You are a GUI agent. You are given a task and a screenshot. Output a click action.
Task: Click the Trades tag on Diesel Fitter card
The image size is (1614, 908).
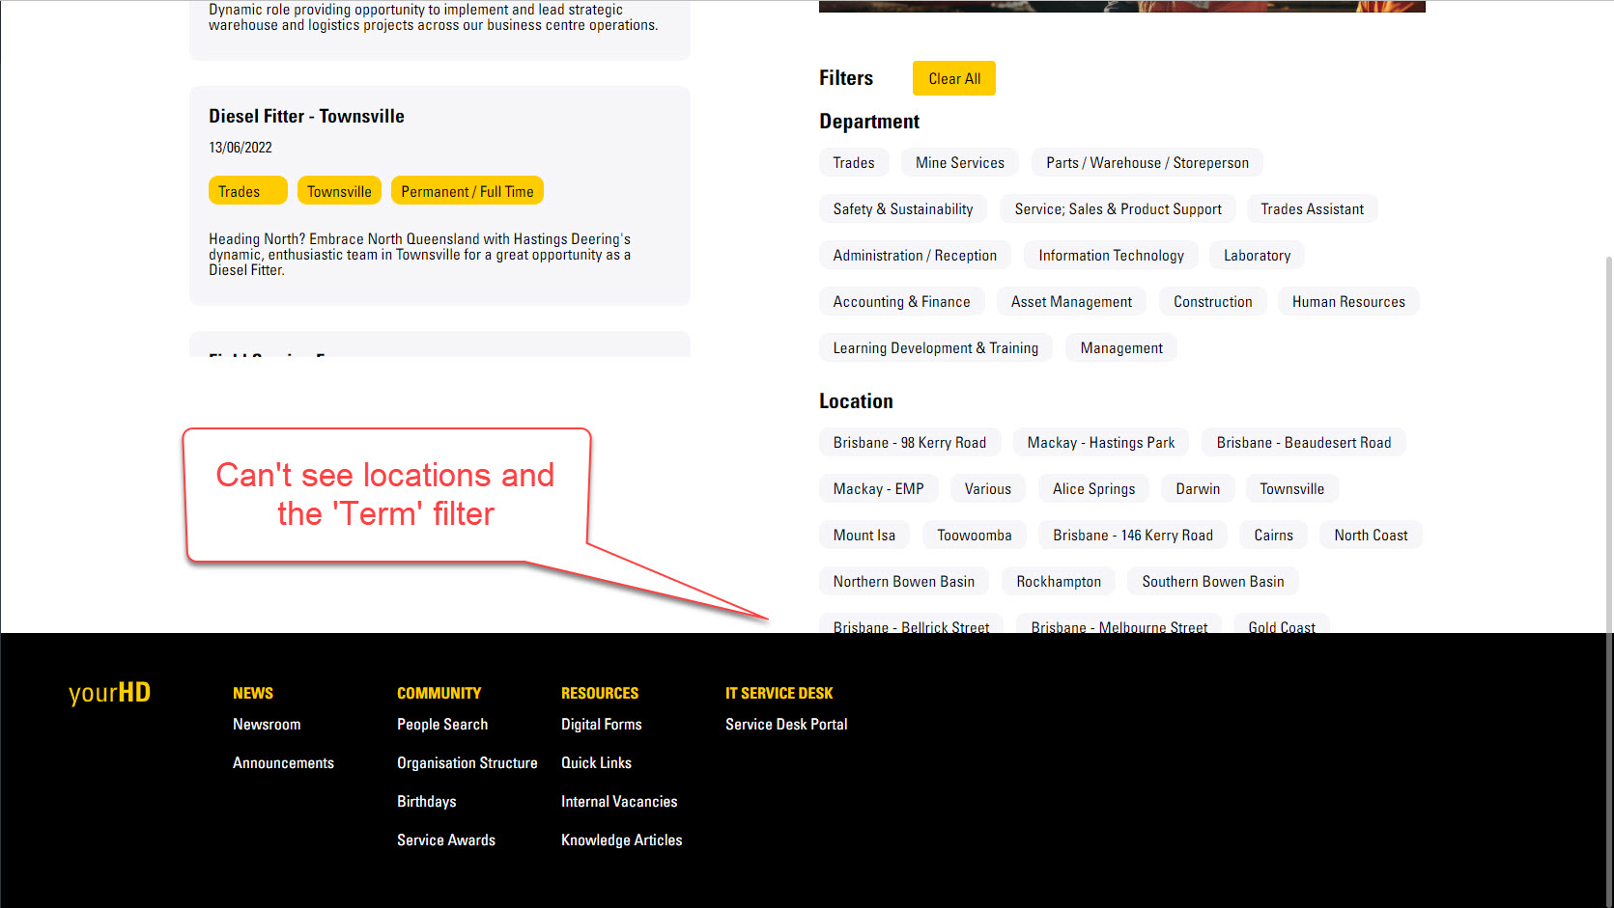click(x=247, y=191)
